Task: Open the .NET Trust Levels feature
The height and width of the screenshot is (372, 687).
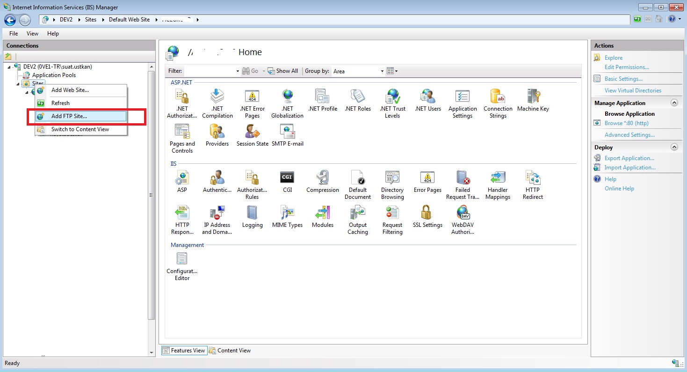Action: pos(392,104)
